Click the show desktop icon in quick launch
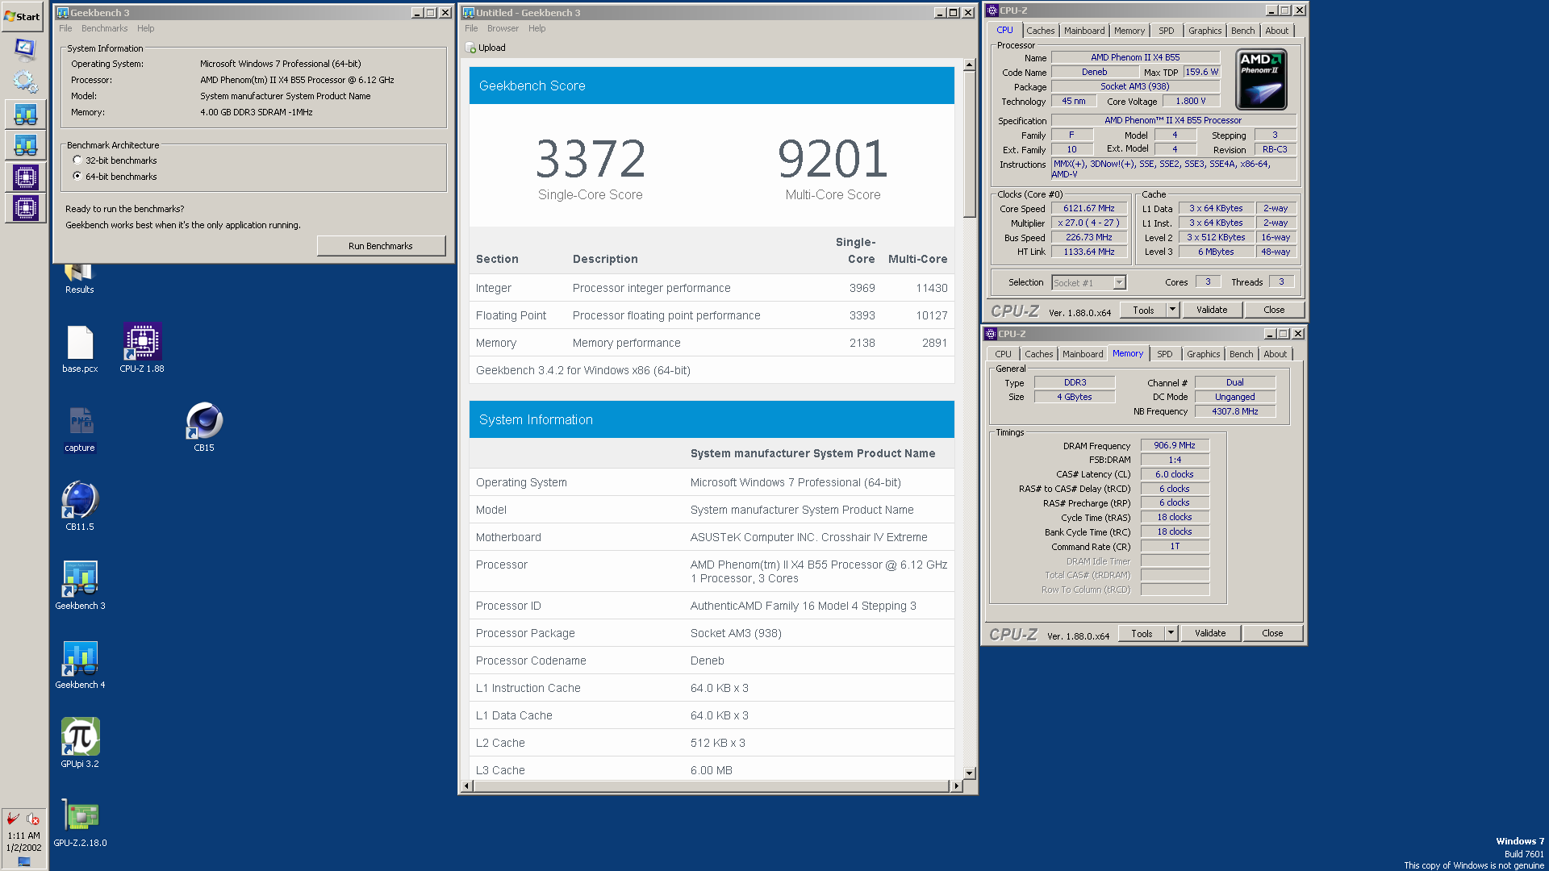Screen dimensions: 1549x871 (x=24, y=50)
